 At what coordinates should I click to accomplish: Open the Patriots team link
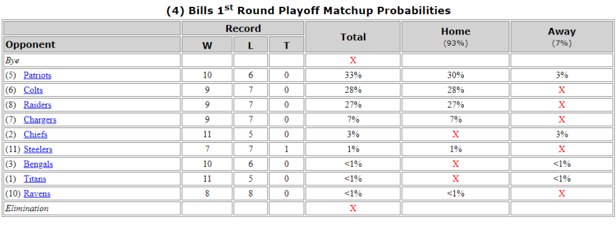click(x=38, y=75)
